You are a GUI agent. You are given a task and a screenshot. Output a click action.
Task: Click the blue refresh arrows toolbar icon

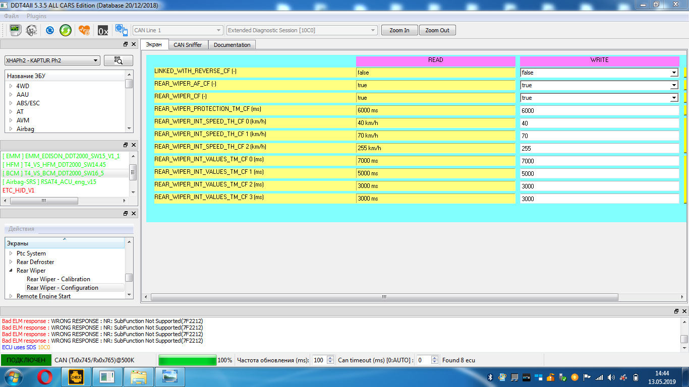[x=49, y=30]
